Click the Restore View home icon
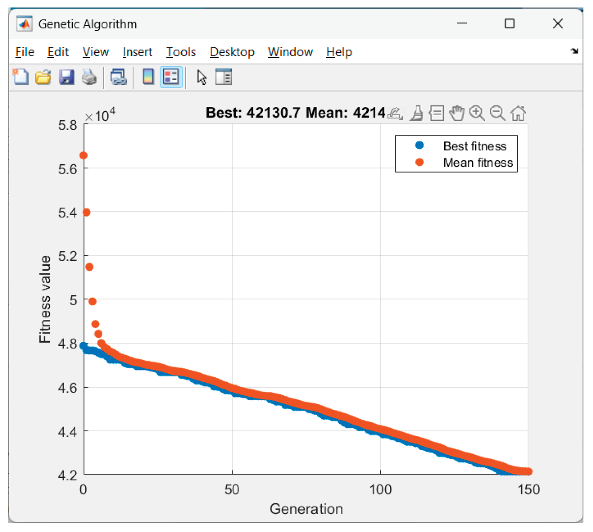The width and height of the screenshot is (593, 532). (x=518, y=113)
